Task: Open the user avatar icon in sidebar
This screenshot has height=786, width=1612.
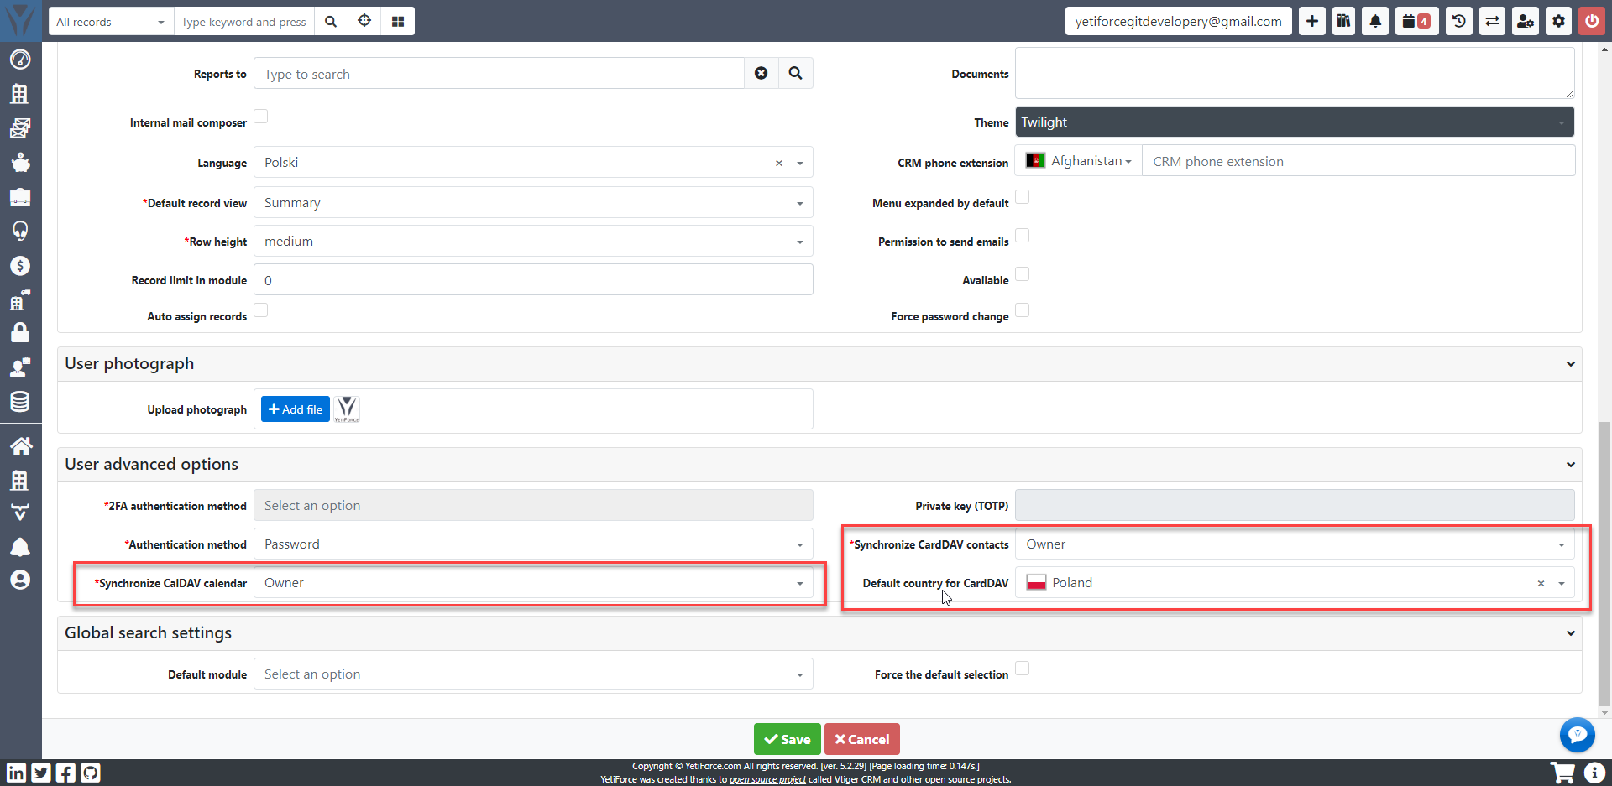Action: [20, 580]
